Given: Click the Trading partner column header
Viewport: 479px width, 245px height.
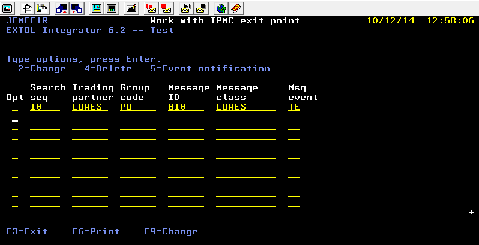Looking at the screenshot, I should 93,93.
